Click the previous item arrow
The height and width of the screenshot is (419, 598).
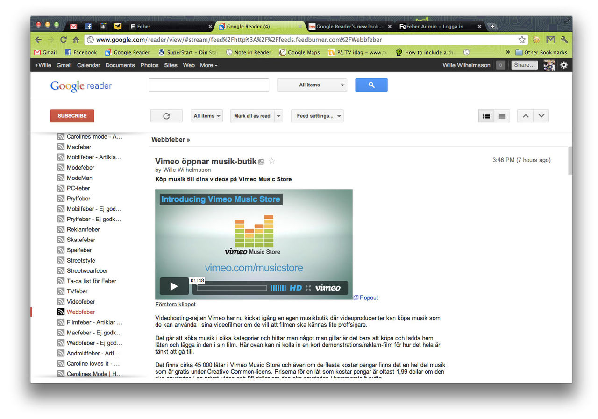pos(525,116)
